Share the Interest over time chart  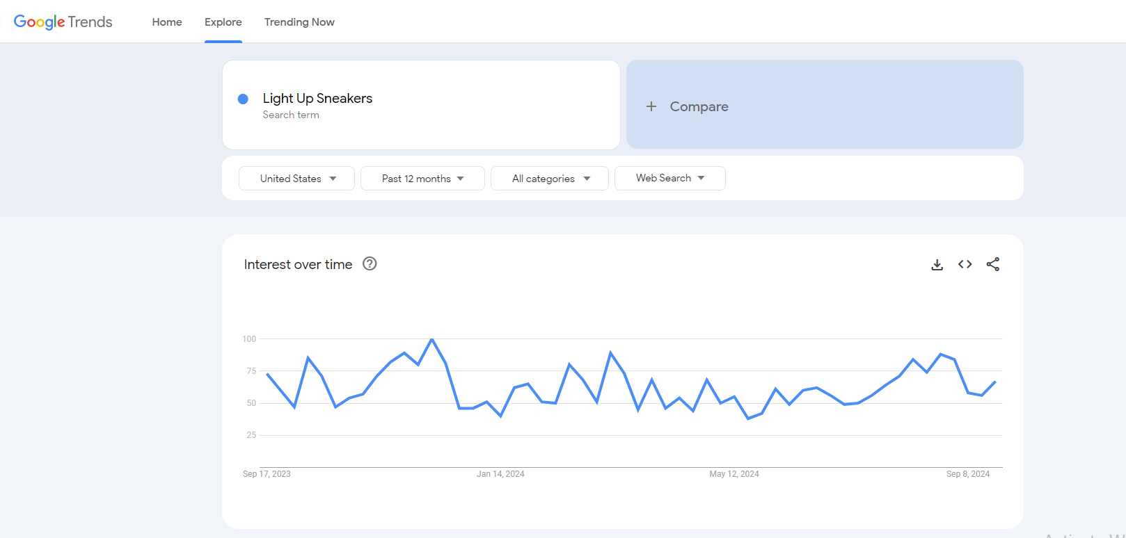pyautogui.click(x=993, y=264)
